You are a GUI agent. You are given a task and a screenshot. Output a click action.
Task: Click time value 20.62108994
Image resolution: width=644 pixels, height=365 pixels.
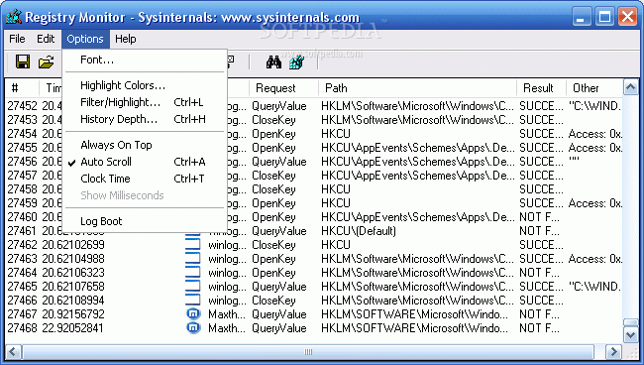(x=73, y=301)
